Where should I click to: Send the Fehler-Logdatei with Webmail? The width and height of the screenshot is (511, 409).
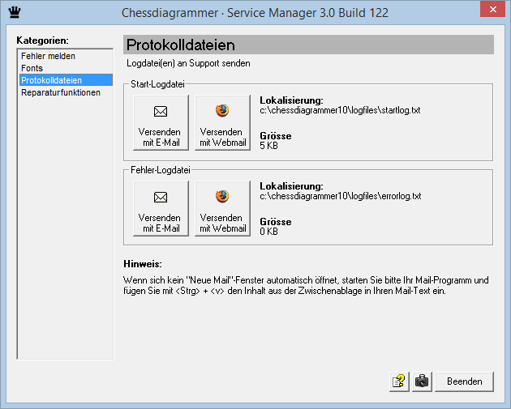click(x=222, y=209)
